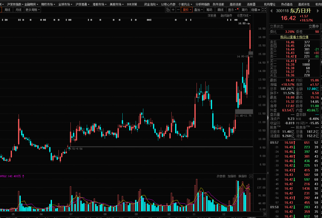The height and width of the screenshot is (218, 322).
Task: Click the chart lock icon in toolbar
Action: point(168,10)
